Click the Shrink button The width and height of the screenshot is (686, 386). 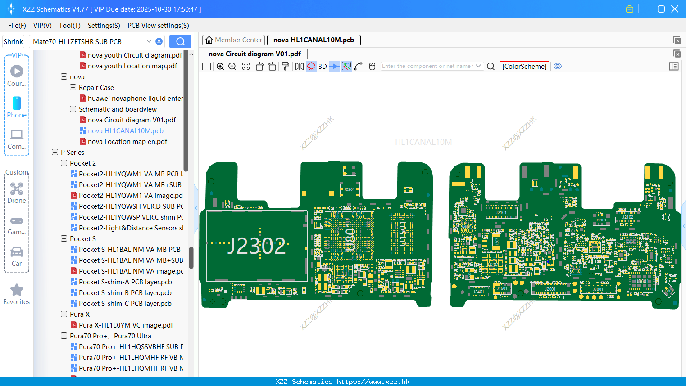coord(14,41)
